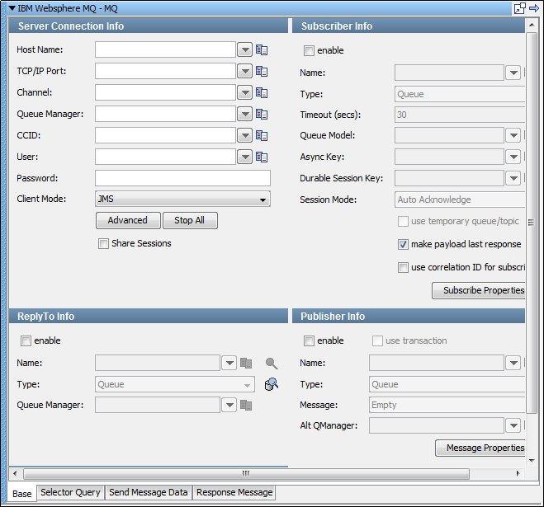Toggle Share Sessions checkbox
This screenshot has width=544, height=507.
tap(103, 244)
